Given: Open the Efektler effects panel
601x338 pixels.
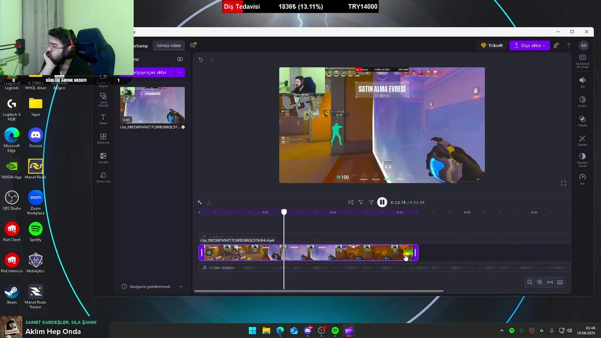Looking at the screenshot, I should point(582,141).
